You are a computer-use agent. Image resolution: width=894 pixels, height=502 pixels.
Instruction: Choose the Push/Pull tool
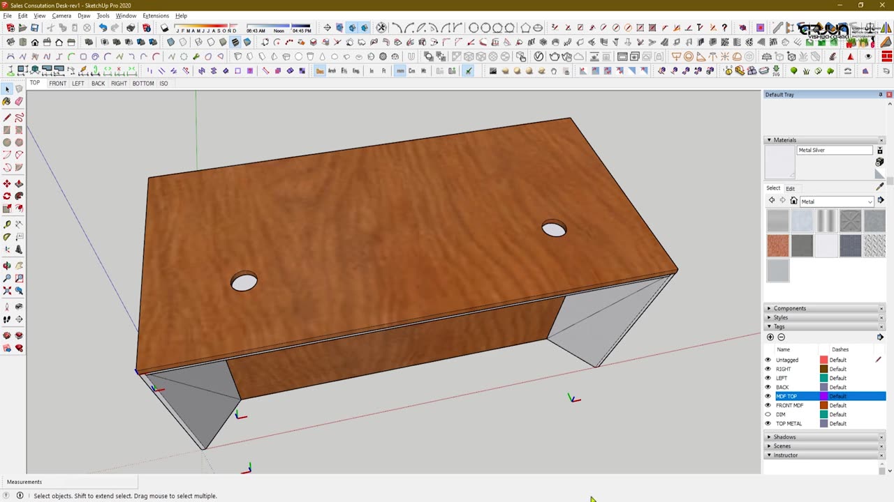click(x=19, y=184)
